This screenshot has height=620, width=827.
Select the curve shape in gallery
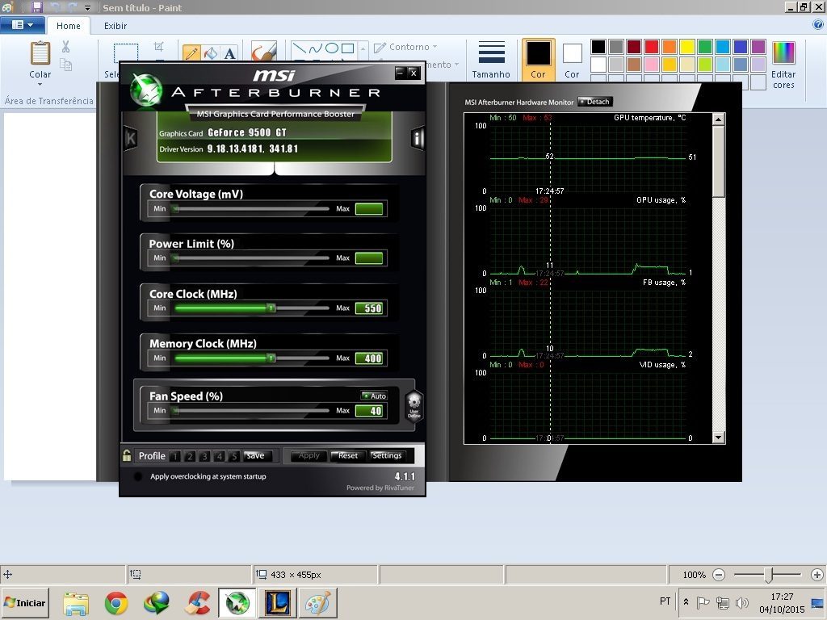point(316,48)
